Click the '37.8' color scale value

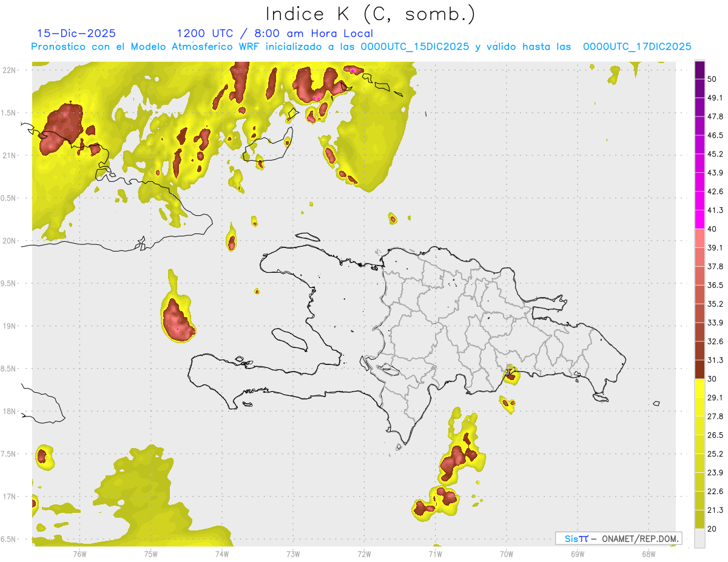pos(715,266)
